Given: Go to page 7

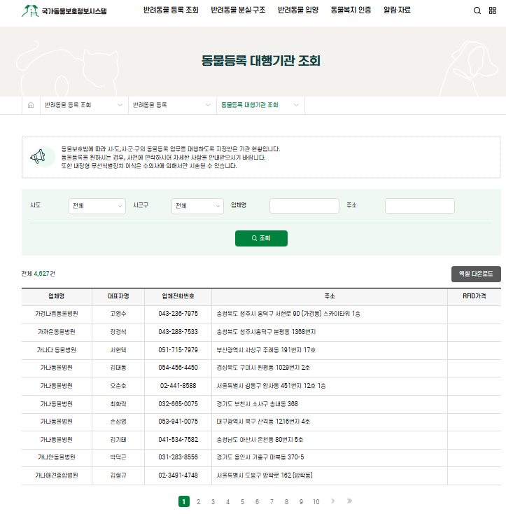Looking at the screenshot, I should coord(272,501).
